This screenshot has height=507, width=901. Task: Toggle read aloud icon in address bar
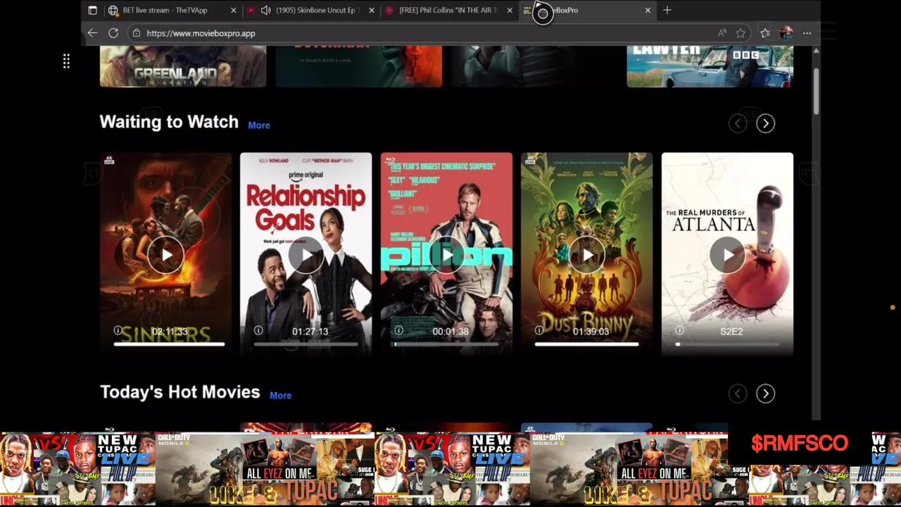[x=722, y=33]
